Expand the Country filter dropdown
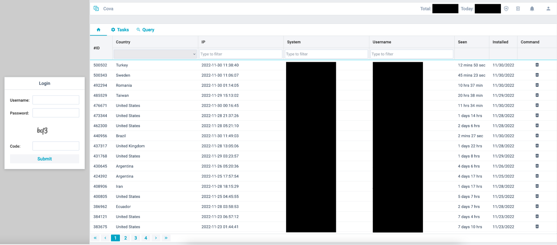Viewport: 557px width, 245px height. [155, 54]
